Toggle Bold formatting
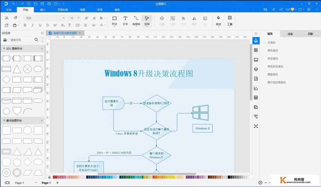 point(25,25)
